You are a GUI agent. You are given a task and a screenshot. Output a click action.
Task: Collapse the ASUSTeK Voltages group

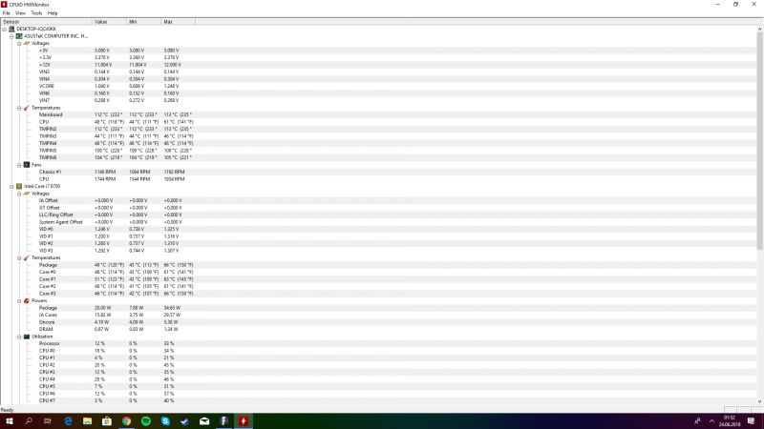[x=19, y=43]
